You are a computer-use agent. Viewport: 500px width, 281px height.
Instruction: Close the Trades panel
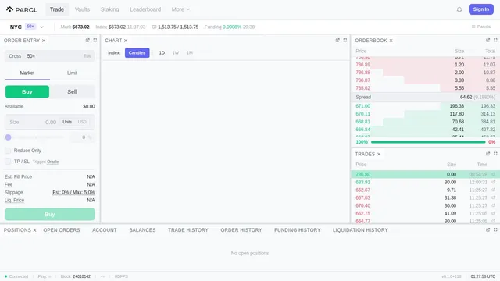coord(379,155)
